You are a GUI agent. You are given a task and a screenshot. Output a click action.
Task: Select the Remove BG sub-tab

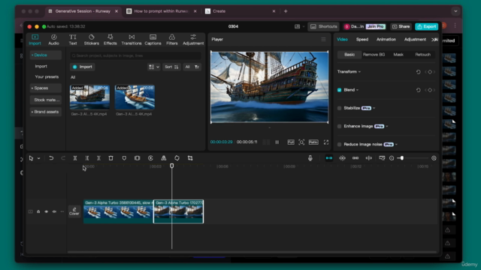tap(374, 55)
